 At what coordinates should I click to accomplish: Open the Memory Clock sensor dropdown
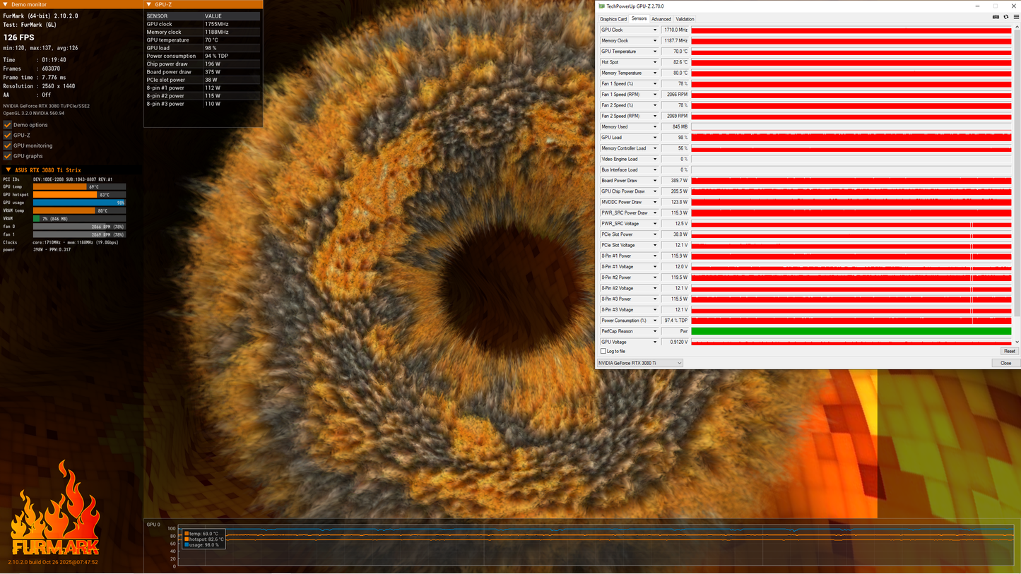click(655, 41)
